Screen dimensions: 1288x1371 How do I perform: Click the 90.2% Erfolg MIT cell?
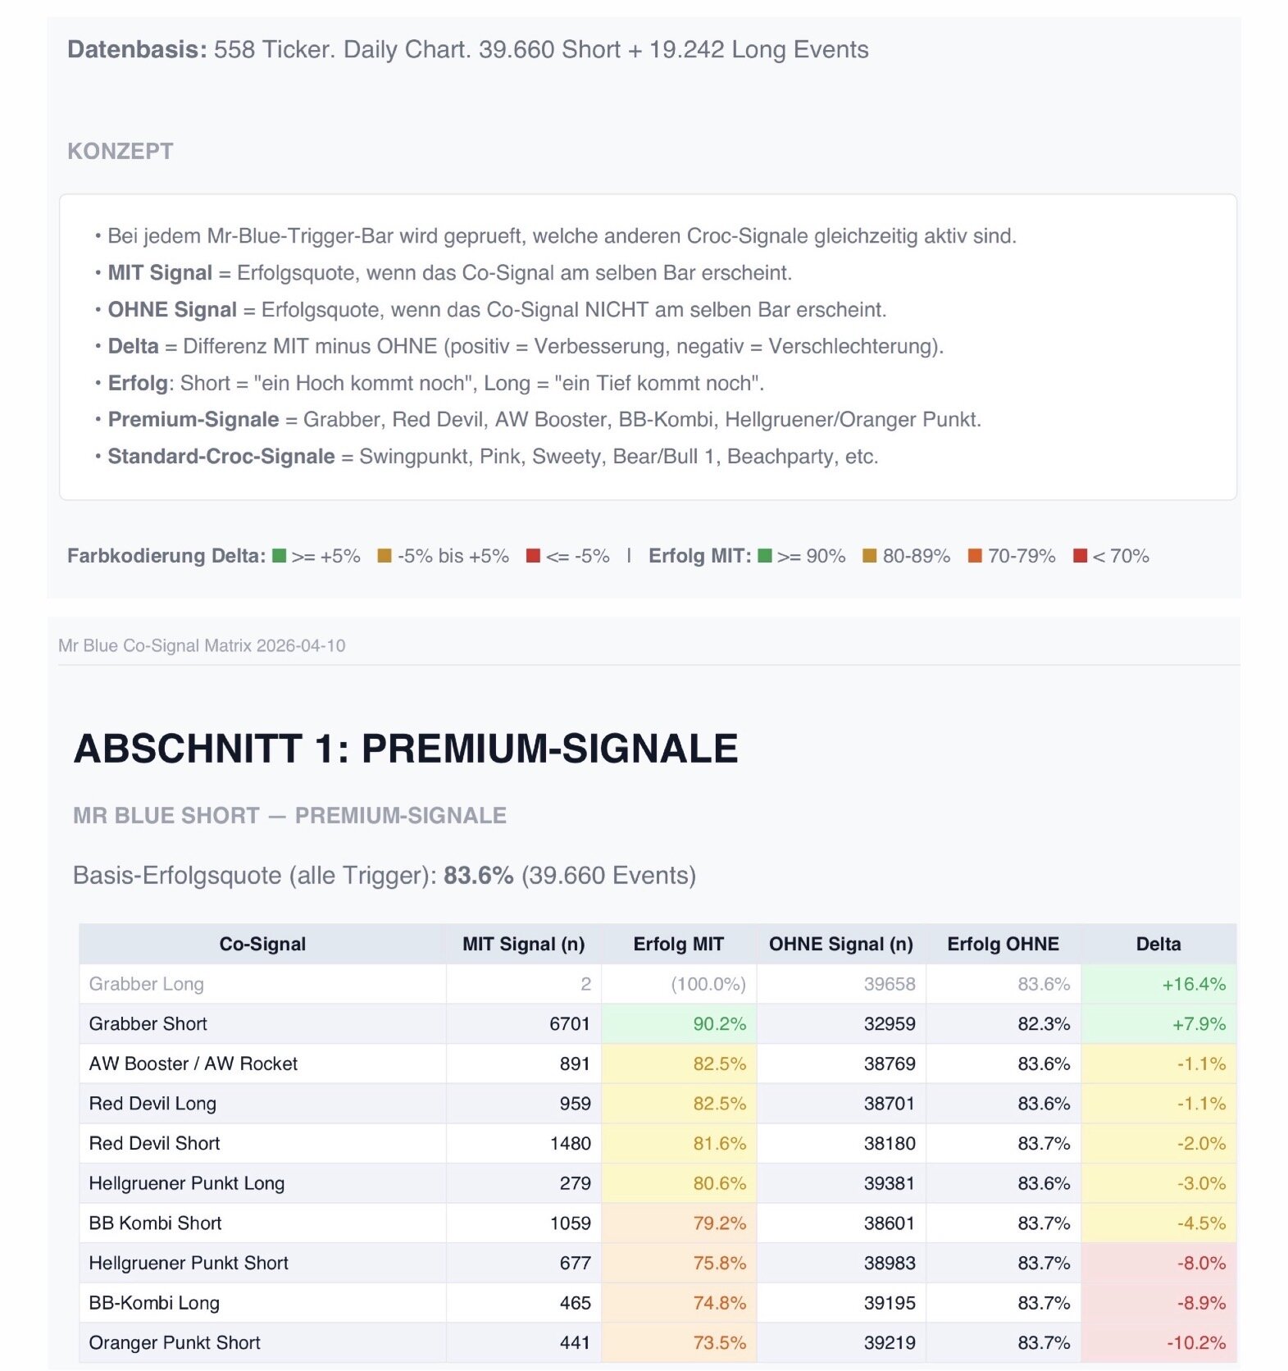(x=719, y=1023)
